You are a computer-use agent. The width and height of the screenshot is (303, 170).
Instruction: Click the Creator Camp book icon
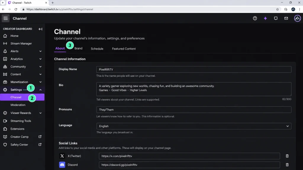coord(5,137)
